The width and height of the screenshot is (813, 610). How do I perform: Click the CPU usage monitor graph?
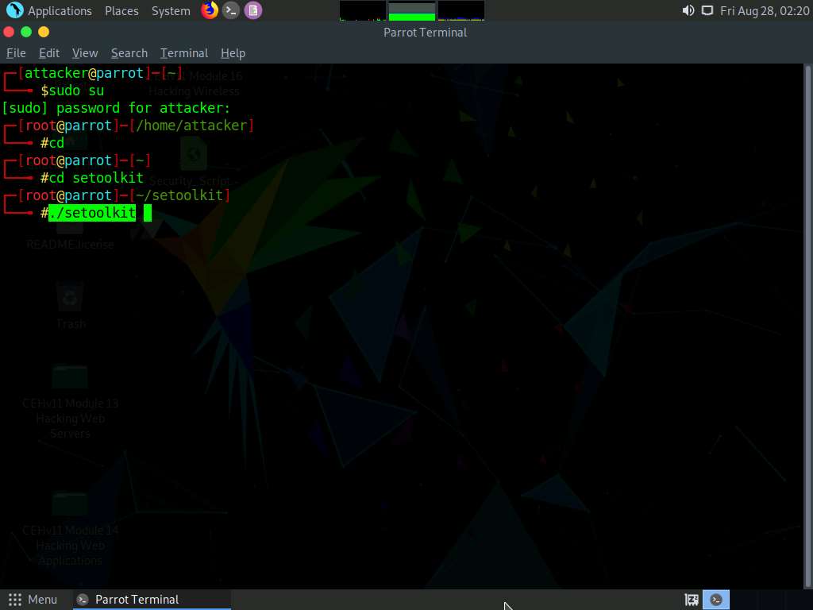pyautogui.click(x=361, y=10)
